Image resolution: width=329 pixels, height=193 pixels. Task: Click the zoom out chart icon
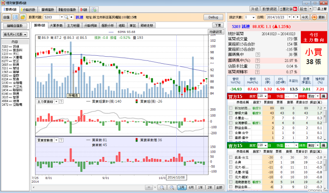[x=161, y=187]
